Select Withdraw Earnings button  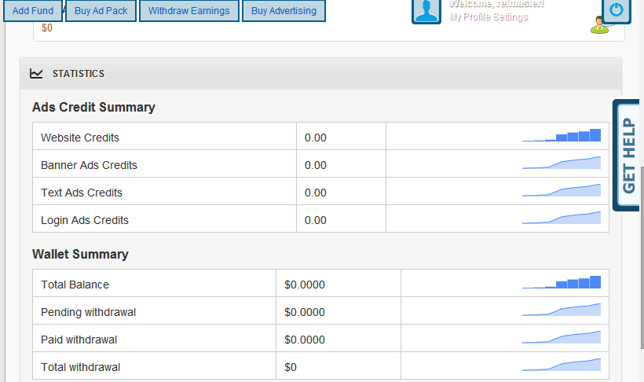tap(189, 11)
